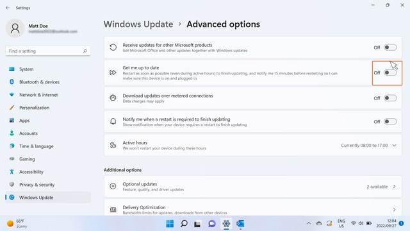Viewport: 410px width, 231px height.
Task: Open Task View on the taskbar
Action: coord(198,224)
